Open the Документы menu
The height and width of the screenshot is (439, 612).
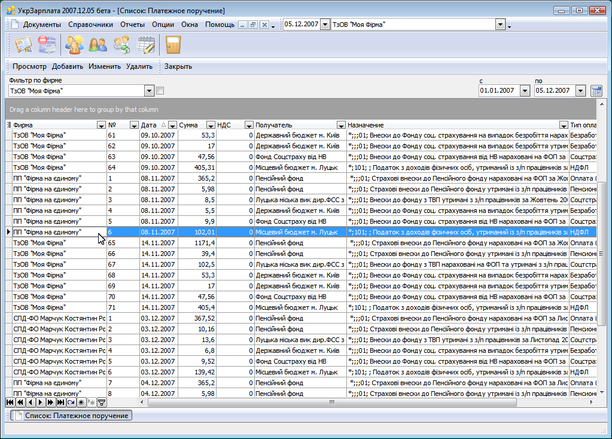coord(42,25)
